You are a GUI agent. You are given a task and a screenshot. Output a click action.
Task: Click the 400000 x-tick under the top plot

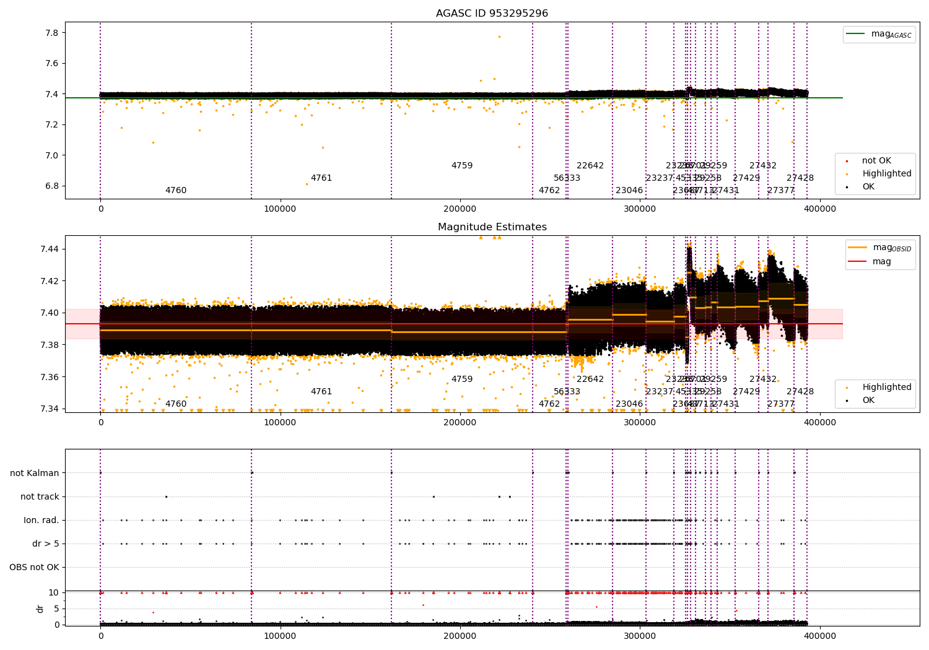(x=820, y=209)
